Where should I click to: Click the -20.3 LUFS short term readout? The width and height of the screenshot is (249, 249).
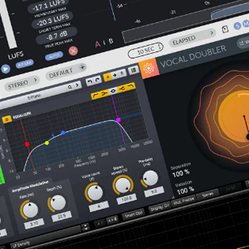[x=53, y=21]
